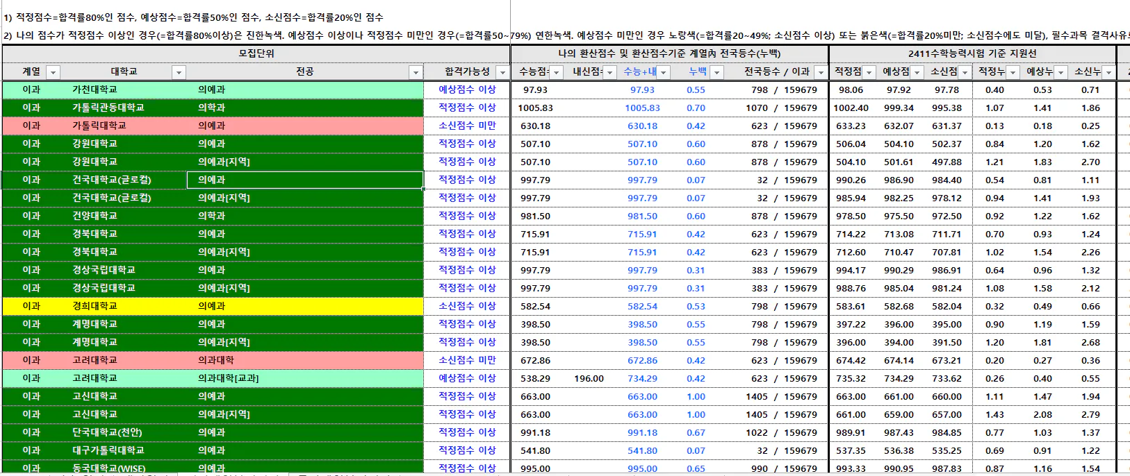Viewport: 1130px width, 476px height.
Task: Click the 수능점수 value 991.18
Action: click(x=535, y=432)
